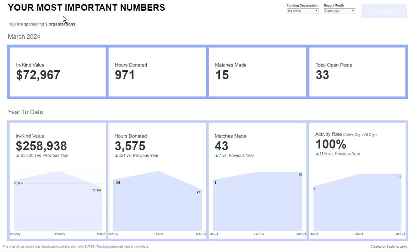
Task: Select the 100% Activity Rate value
Action: click(331, 144)
